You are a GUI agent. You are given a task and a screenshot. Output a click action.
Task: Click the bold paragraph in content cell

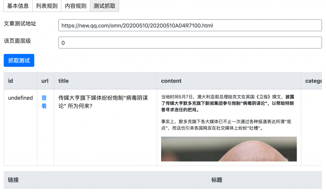point(227,104)
